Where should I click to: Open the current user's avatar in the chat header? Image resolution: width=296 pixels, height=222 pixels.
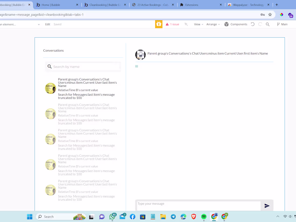pos(140,55)
